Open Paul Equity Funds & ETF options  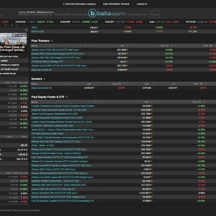click(x=67, y=97)
